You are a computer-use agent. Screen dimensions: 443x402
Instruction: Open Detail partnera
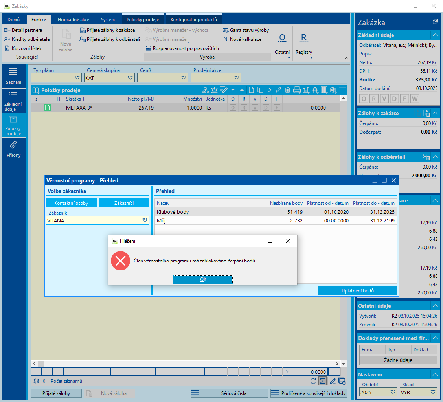[23, 30]
